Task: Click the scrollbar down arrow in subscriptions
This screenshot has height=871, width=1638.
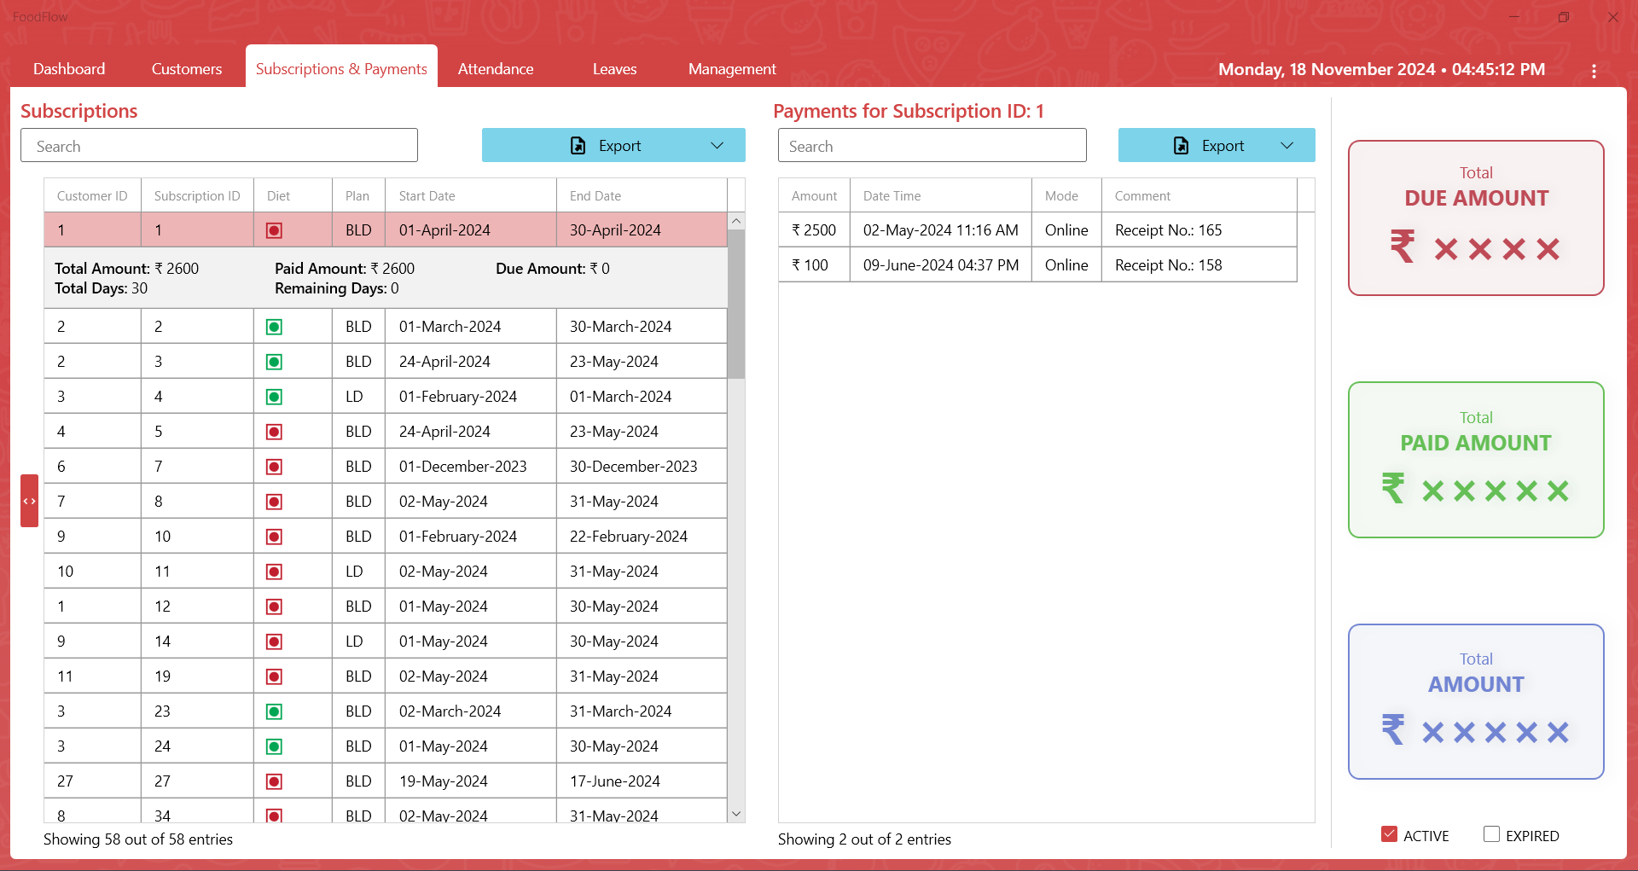Action: [x=736, y=814]
